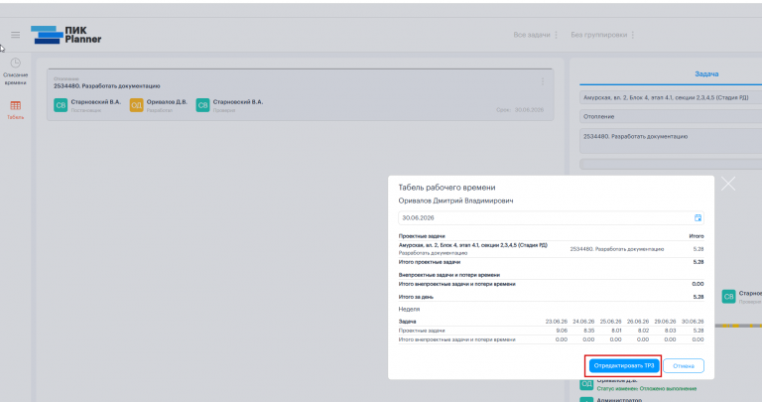762x402 pixels.
Task: Click the ПИК Planner logo
Action: (x=66, y=35)
